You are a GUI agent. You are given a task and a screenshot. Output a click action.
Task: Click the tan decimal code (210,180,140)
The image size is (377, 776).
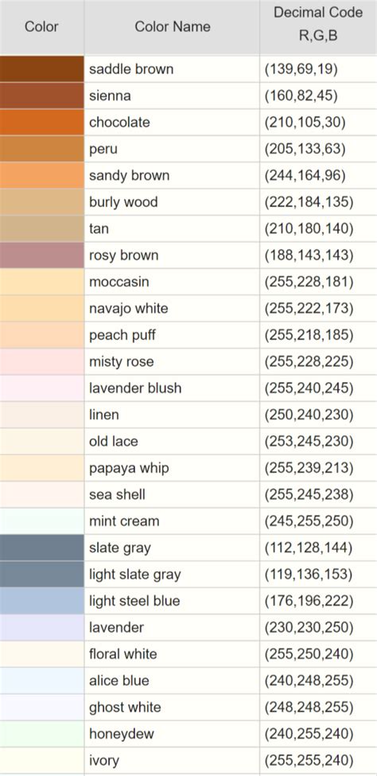(x=309, y=228)
